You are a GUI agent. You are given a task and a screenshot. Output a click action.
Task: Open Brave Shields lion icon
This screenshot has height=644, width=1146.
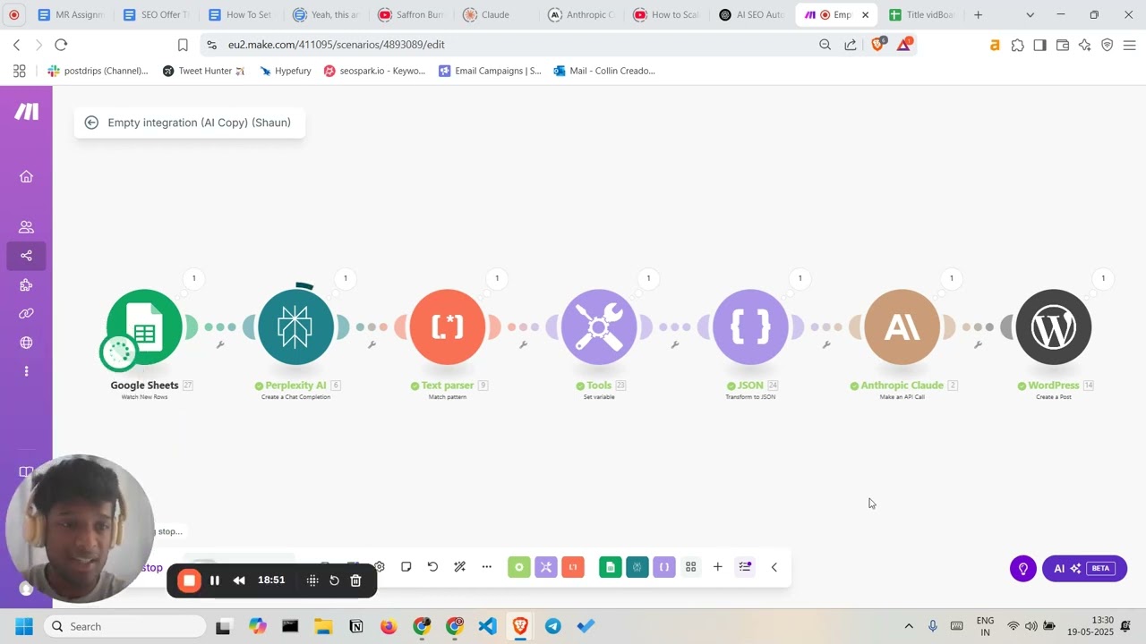878,44
